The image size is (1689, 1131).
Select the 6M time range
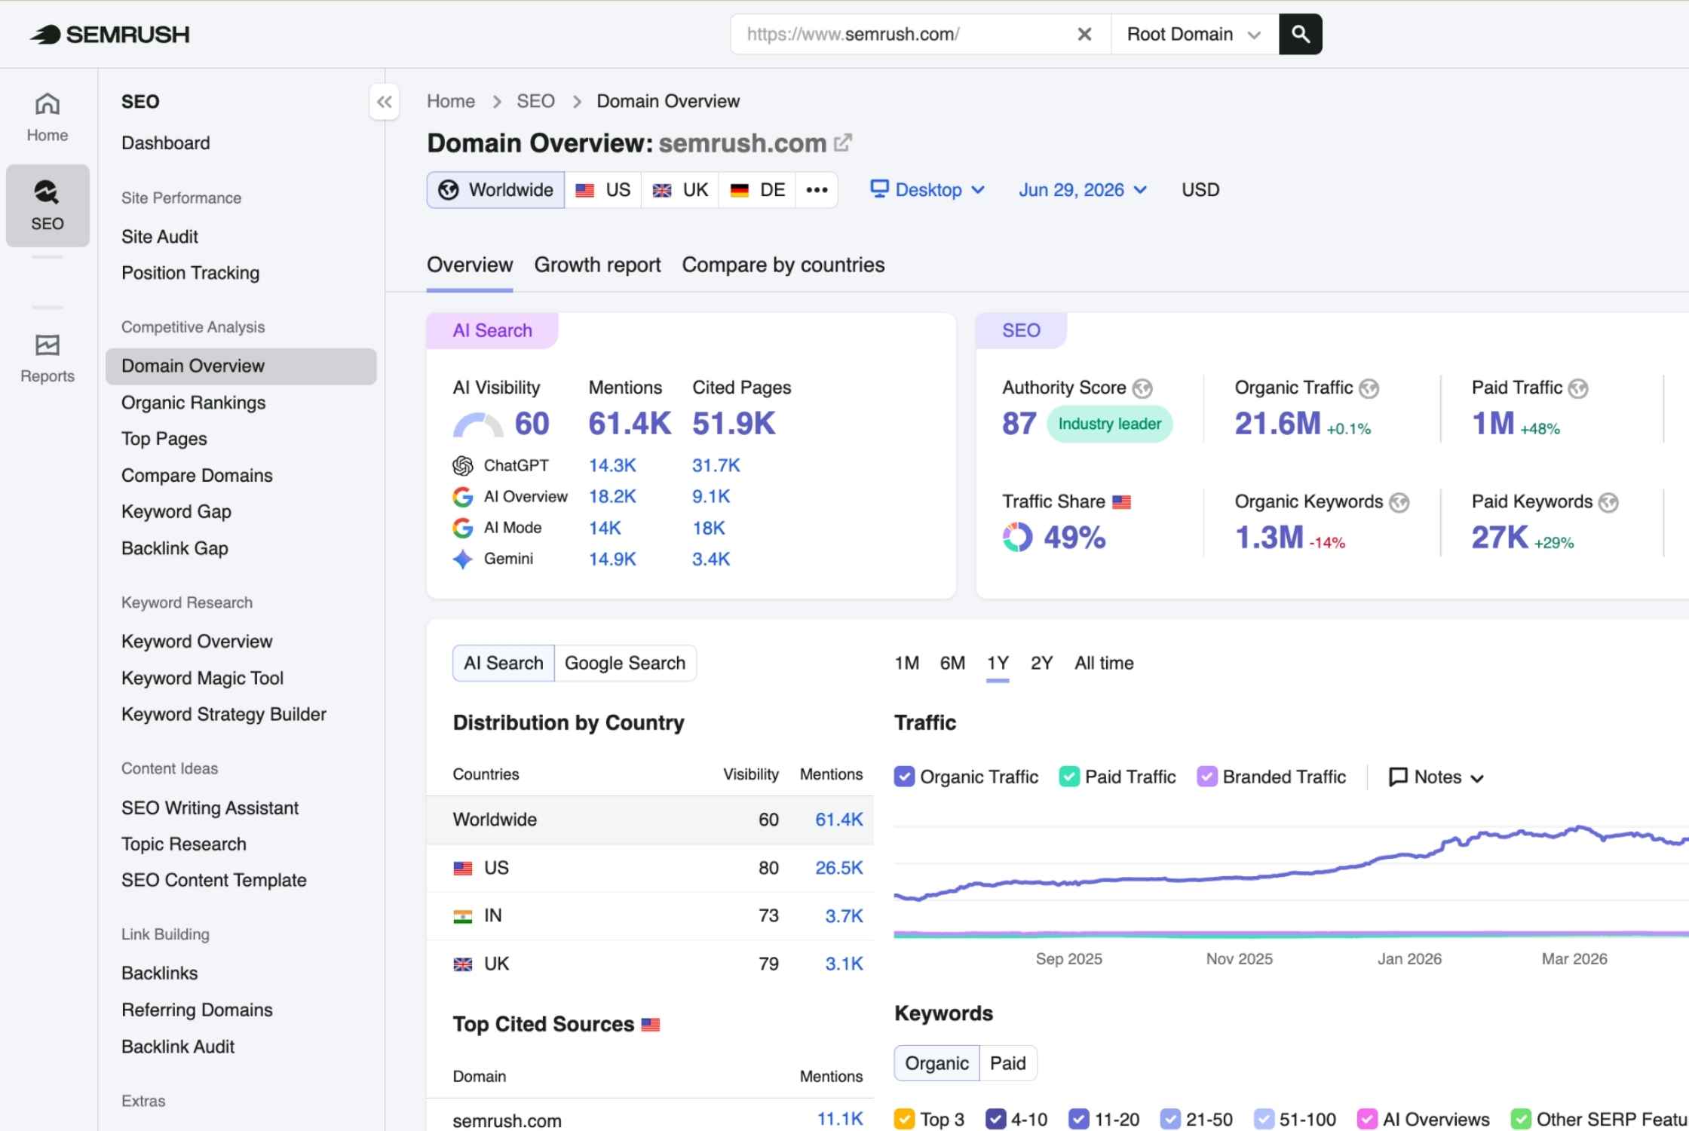[x=952, y=664]
